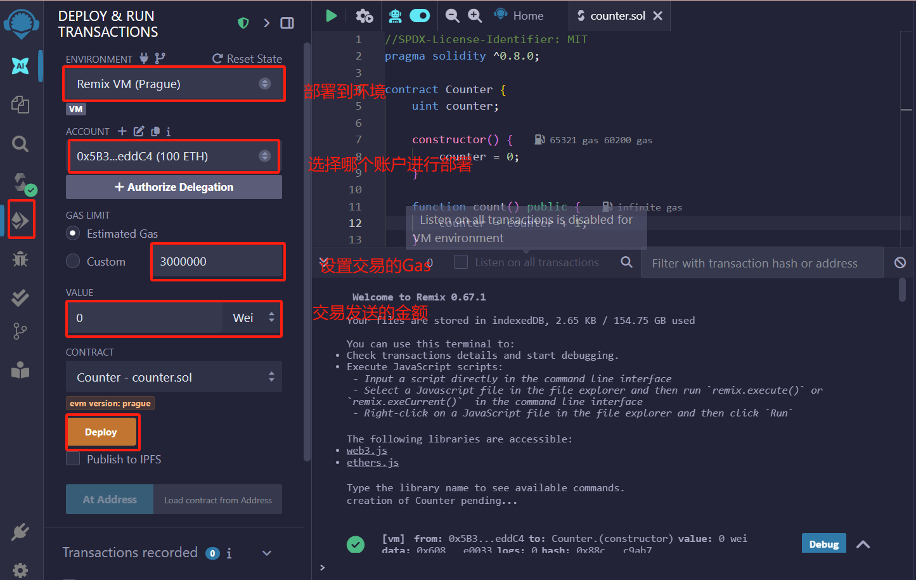Open the account 0x5B3...eddC4 dropdown
Image resolution: width=916 pixels, height=580 pixels.
click(174, 156)
